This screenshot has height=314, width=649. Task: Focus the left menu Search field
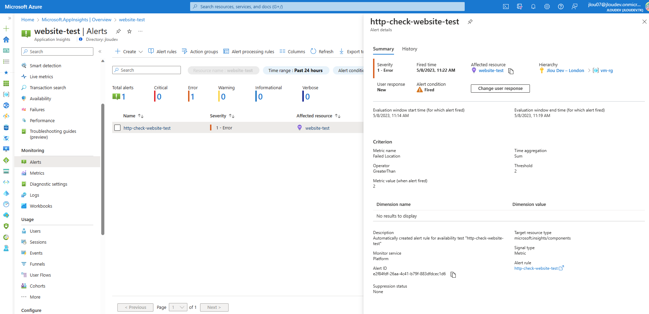coord(57,51)
